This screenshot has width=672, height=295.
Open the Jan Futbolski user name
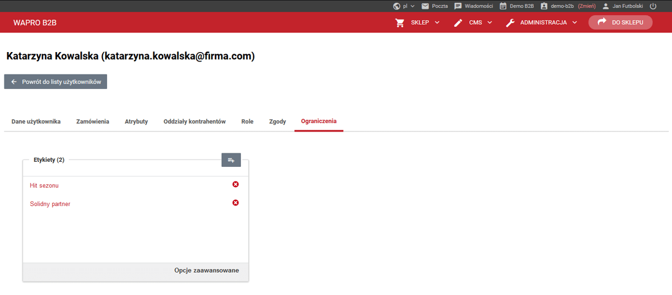coord(628,6)
